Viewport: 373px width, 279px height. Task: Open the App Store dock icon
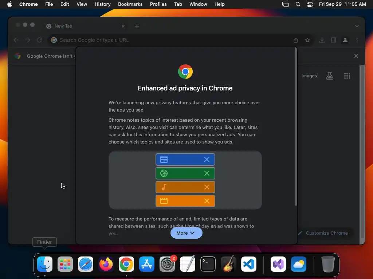coord(147,264)
